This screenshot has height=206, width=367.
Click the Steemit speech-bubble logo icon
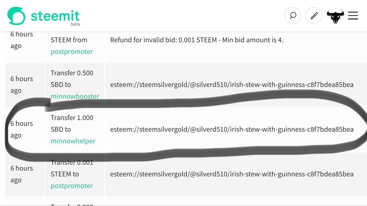point(16,16)
